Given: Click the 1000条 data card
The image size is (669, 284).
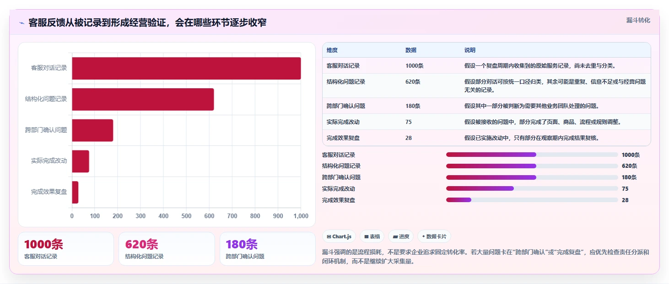Looking at the screenshot, I should [x=66, y=249].
